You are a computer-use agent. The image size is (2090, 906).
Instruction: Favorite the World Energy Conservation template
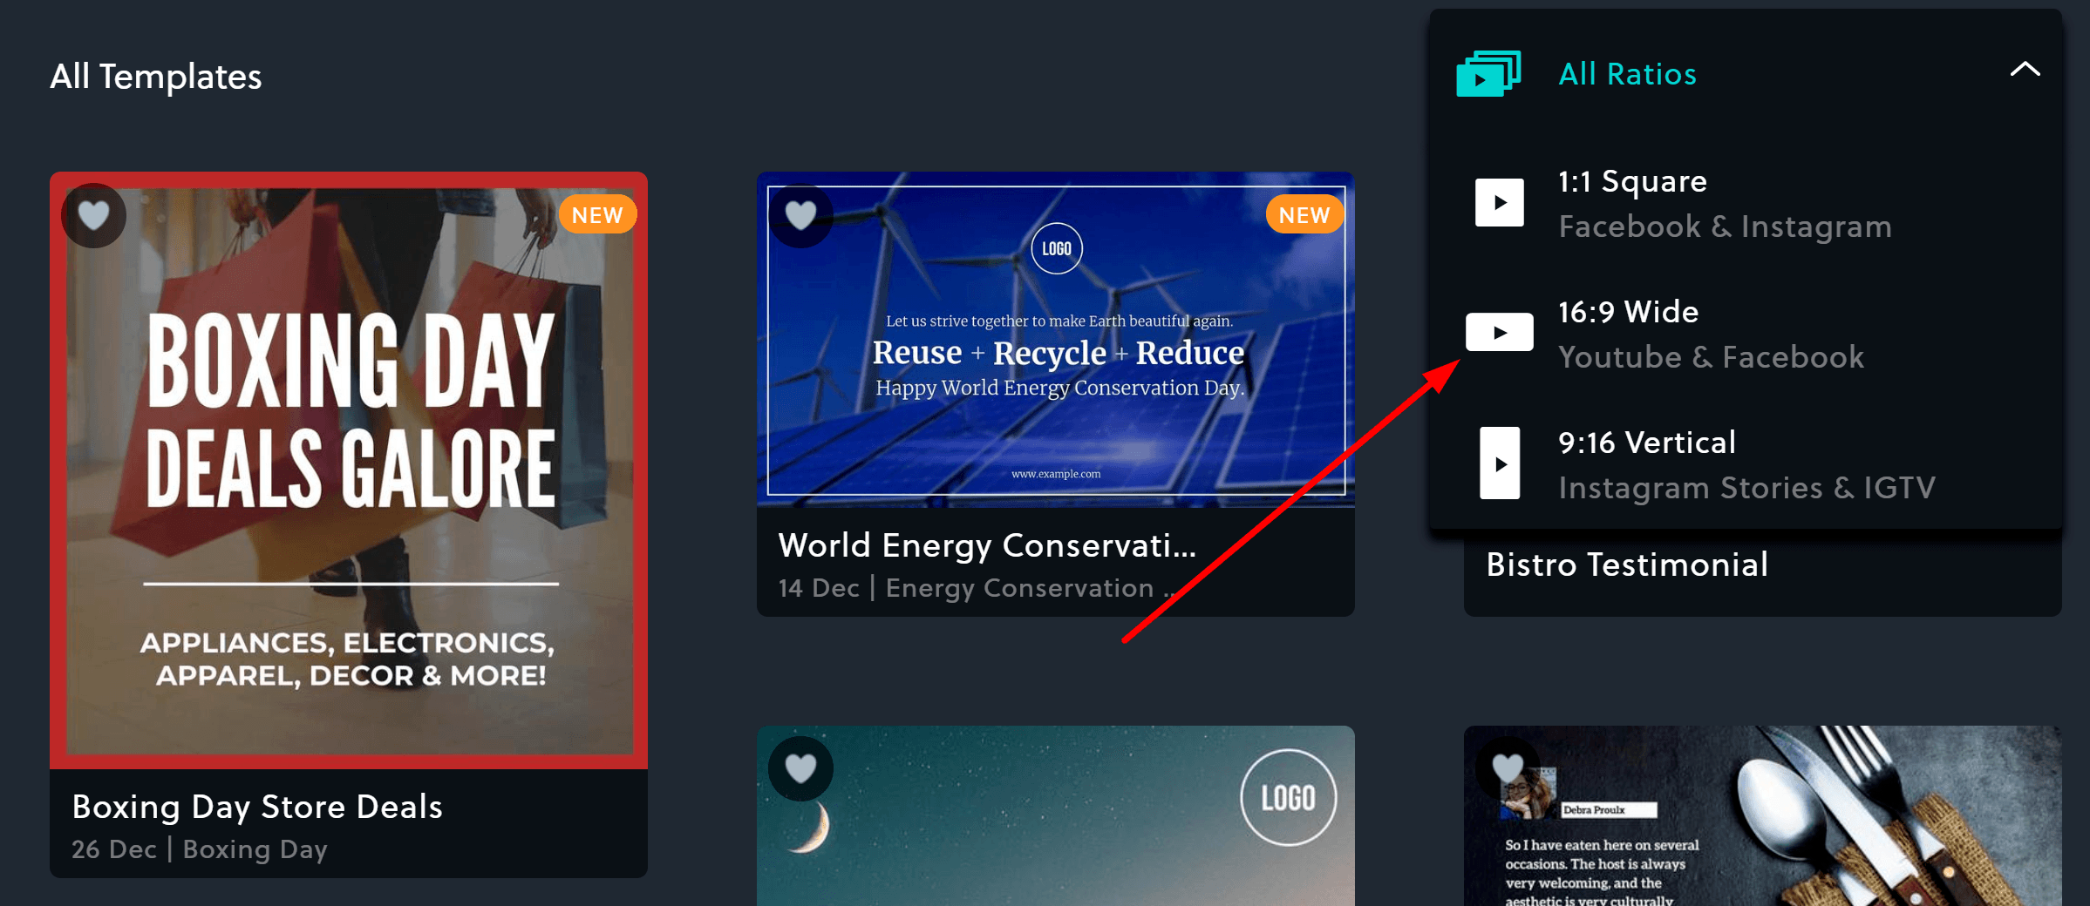point(800,215)
